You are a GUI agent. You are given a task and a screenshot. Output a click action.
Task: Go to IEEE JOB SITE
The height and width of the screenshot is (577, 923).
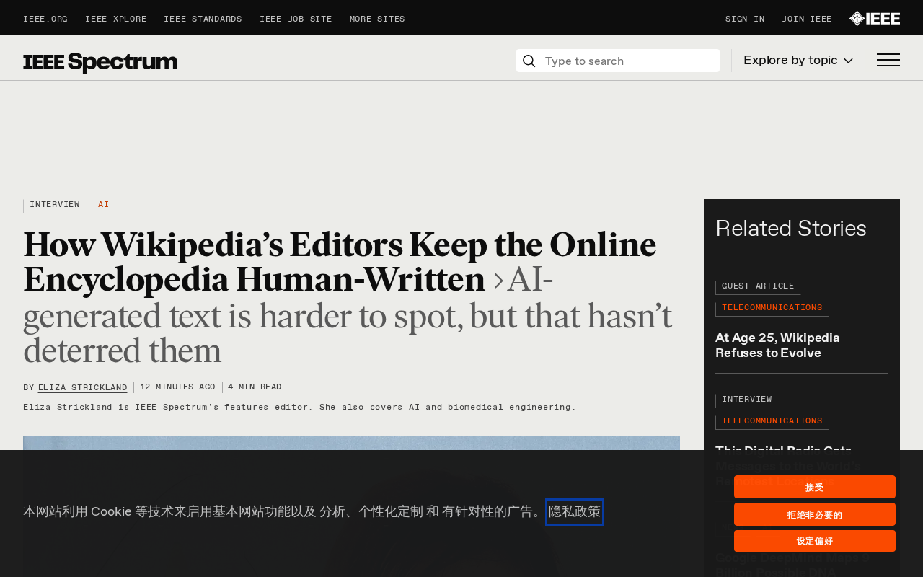click(x=296, y=19)
